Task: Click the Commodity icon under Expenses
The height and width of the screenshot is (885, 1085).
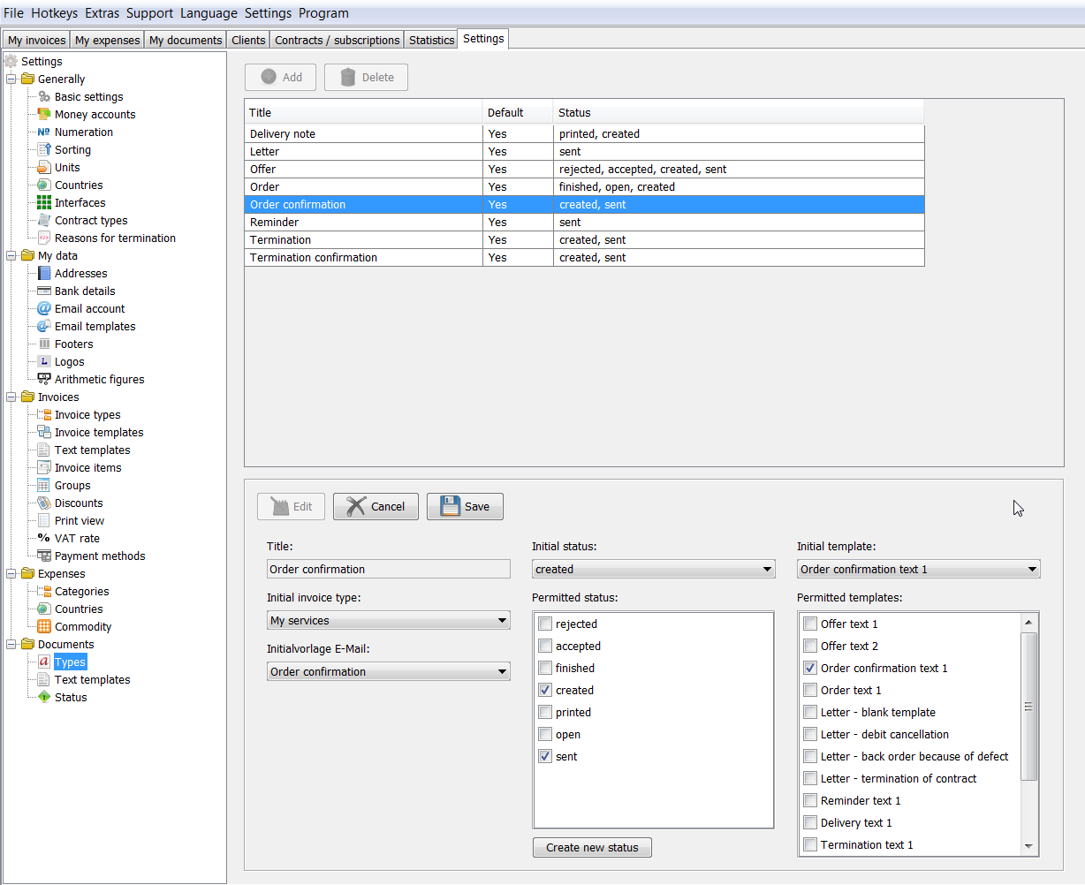Action: (44, 627)
